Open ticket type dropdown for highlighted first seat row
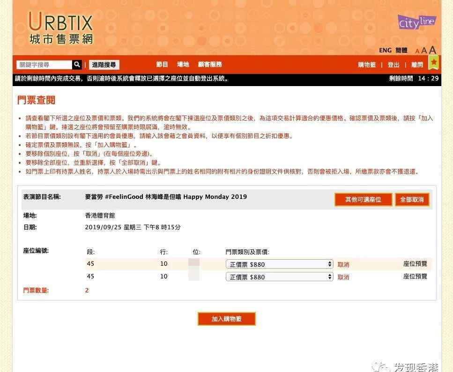The height and width of the screenshot is (372, 453). point(279,264)
